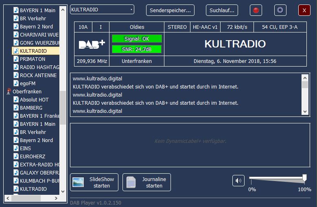
Task: Click the volume slider handle
Action: pyautogui.click(x=304, y=177)
